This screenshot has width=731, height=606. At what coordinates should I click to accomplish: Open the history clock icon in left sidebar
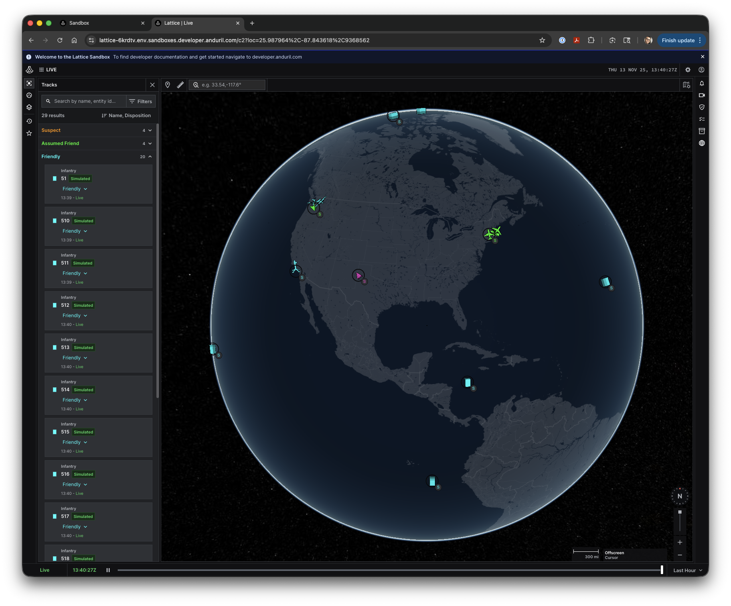(29, 121)
